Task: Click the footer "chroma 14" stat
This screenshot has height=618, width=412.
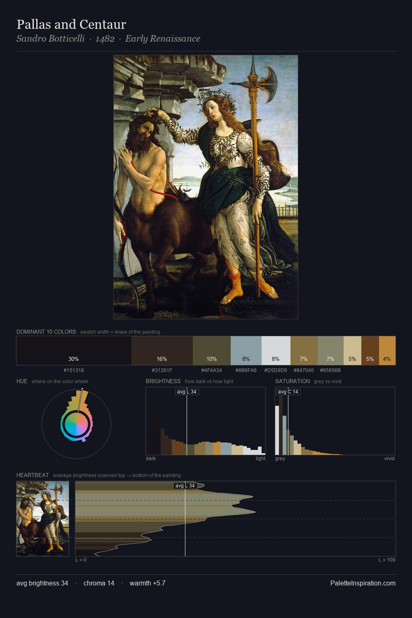Action: 99,583
